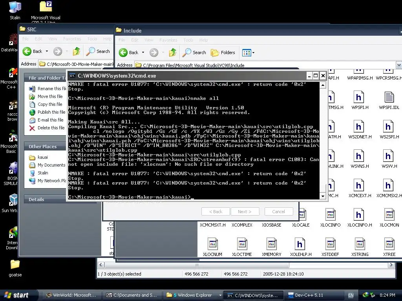
Task: Select the XLOCTIME file
Action: click(242, 248)
